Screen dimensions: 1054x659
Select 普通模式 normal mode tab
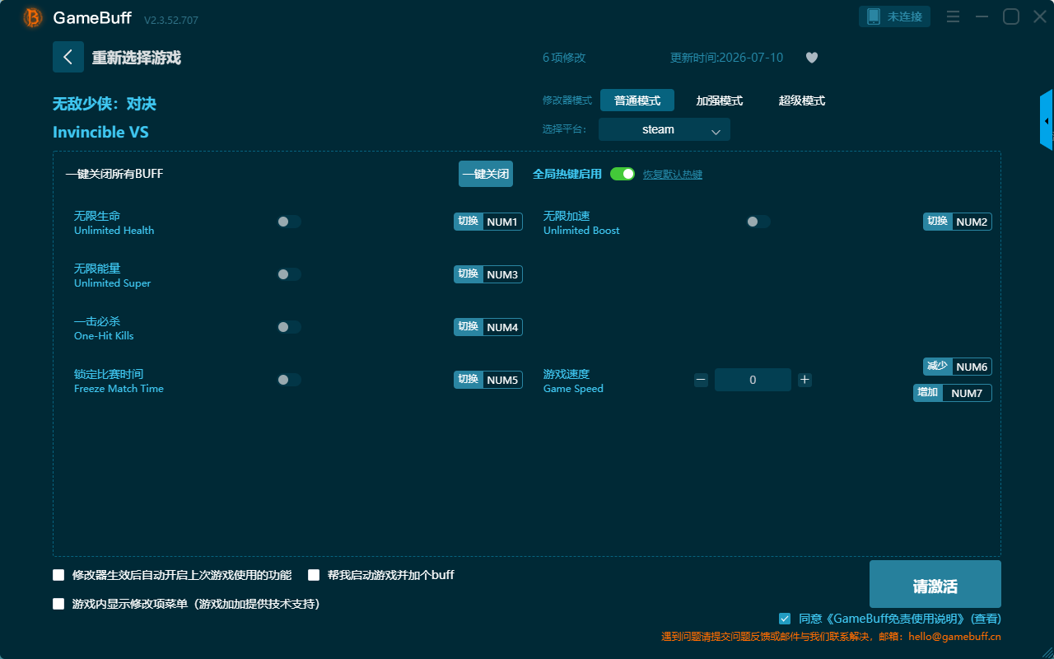point(637,100)
